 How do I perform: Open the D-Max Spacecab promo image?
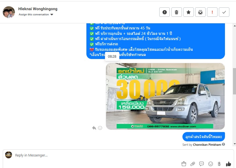point(165,96)
